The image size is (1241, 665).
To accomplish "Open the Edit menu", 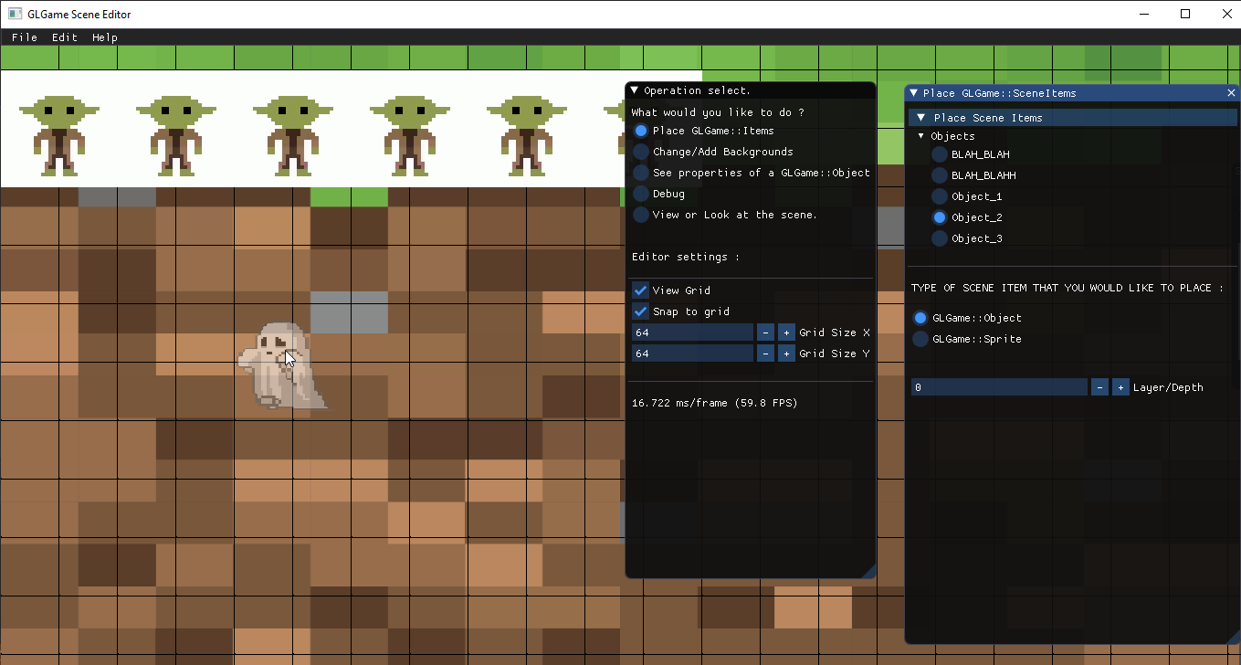I will (x=65, y=37).
